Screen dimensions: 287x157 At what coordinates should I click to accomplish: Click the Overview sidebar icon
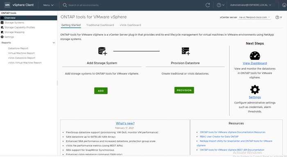tap(2, 18)
